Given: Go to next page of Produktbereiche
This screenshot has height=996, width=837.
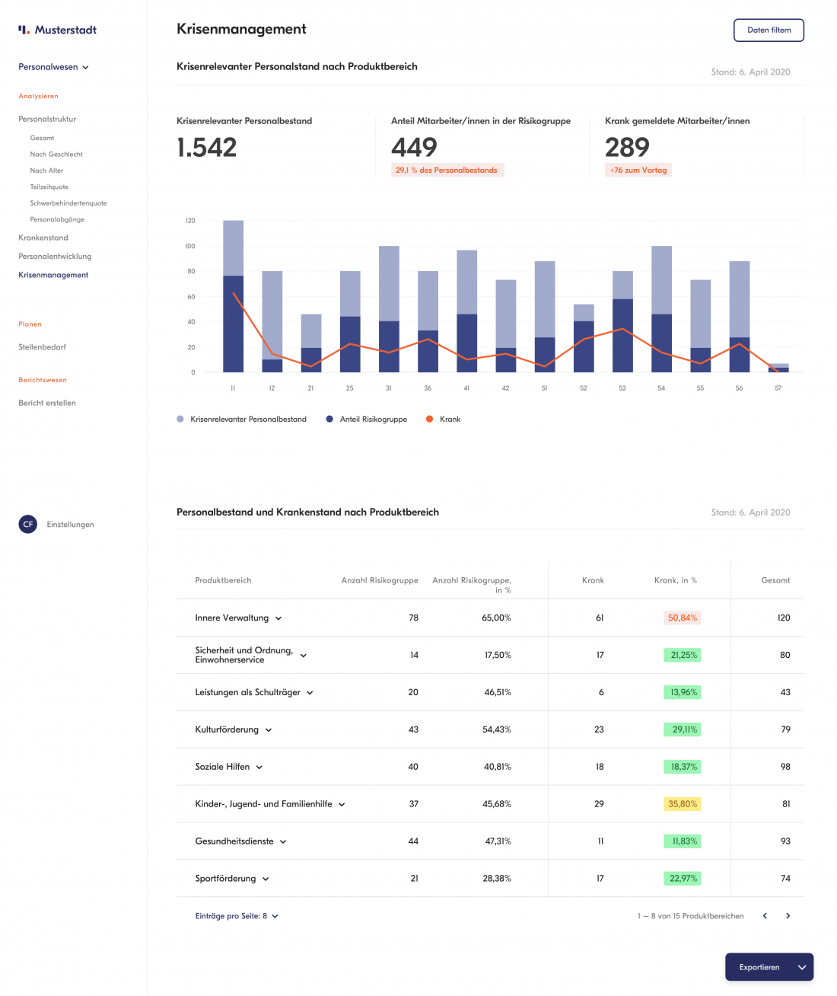Looking at the screenshot, I should 788,916.
